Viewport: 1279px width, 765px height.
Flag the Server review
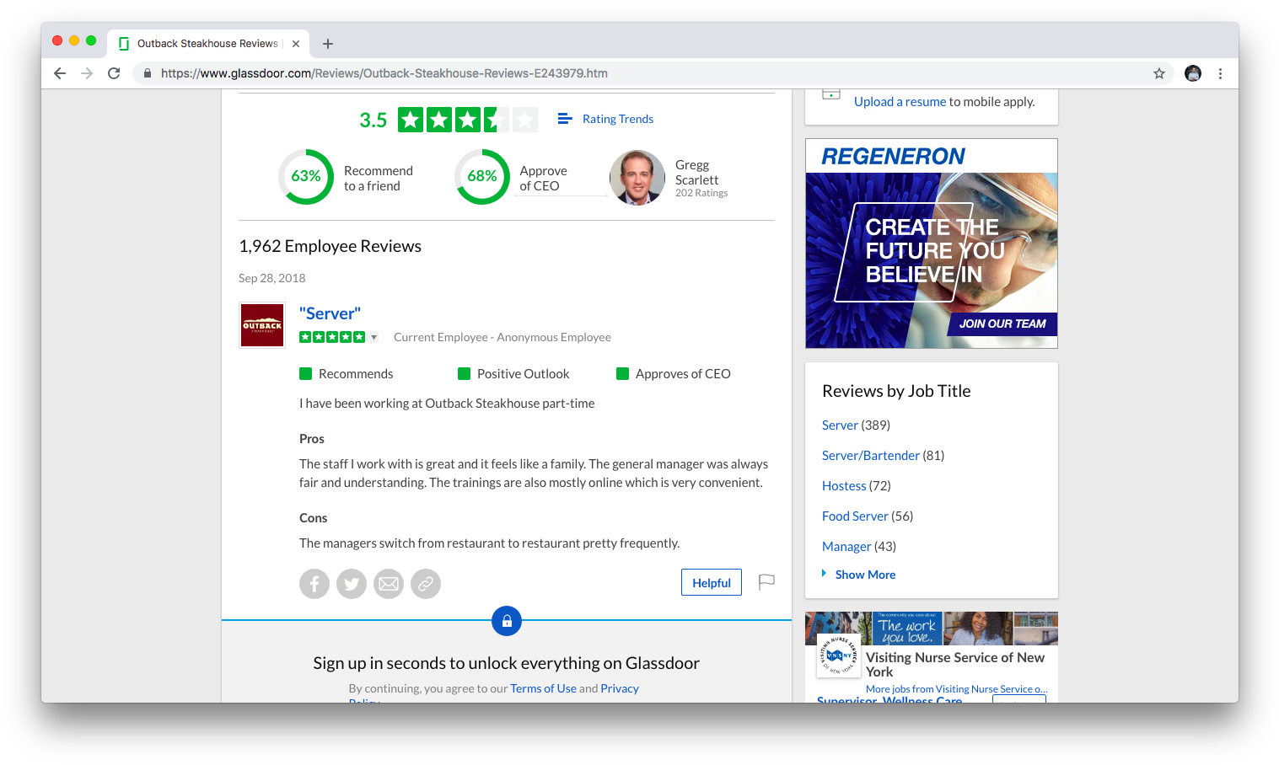point(766,582)
